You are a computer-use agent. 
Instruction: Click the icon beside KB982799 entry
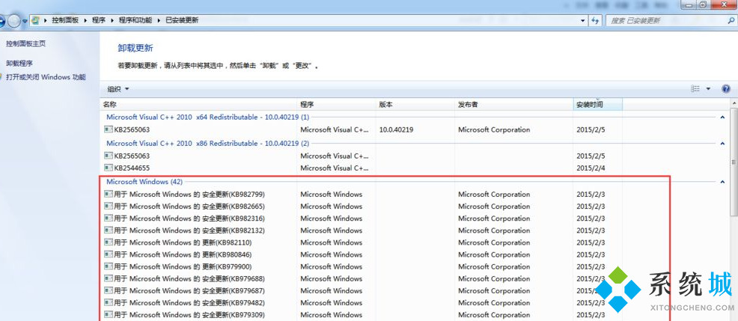(109, 194)
